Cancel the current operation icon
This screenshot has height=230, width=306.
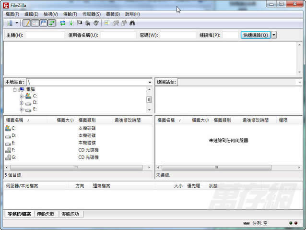pyautogui.click(x=80, y=23)
